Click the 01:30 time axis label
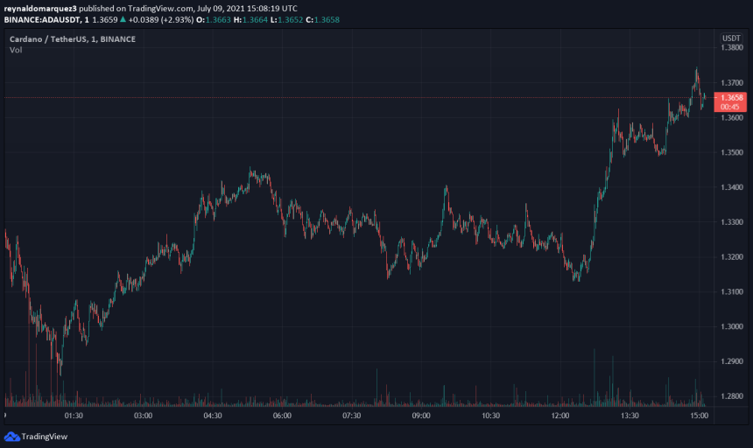This screenshot has width=753, height=448. point(74,416)
